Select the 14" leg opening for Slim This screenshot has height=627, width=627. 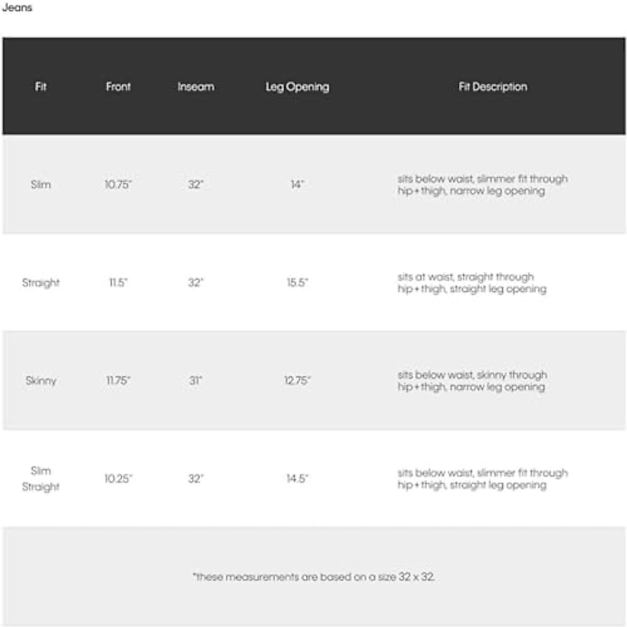pos(297,184)
